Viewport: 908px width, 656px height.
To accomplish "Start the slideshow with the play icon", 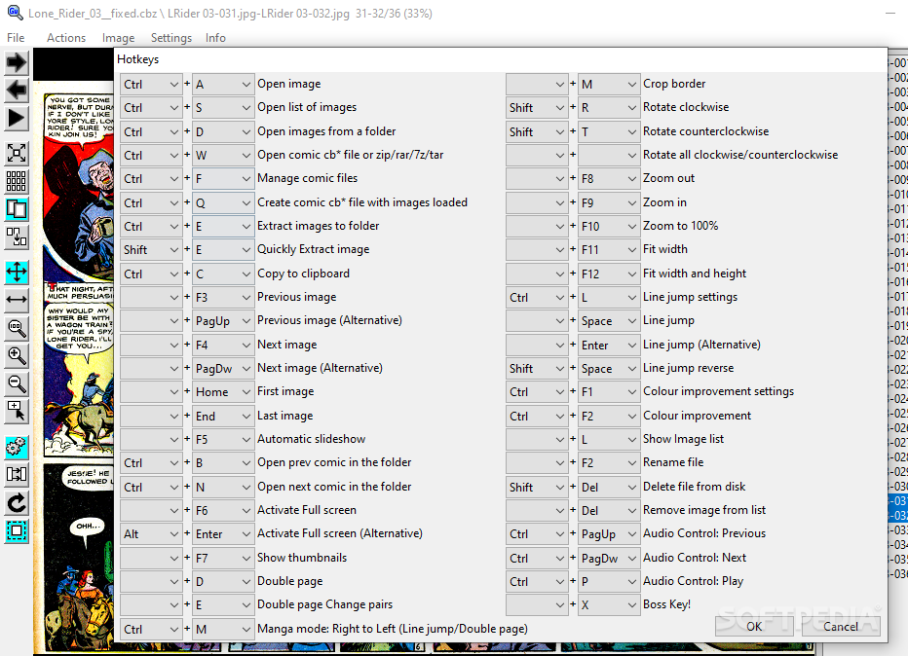I will coord(17,119).
